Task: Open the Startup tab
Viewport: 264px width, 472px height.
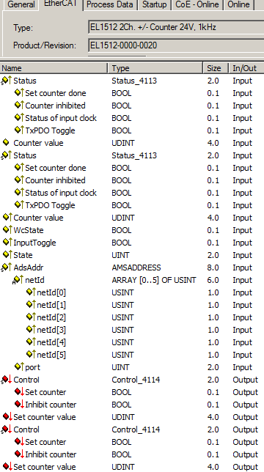Action: click(x=154, y=4)
